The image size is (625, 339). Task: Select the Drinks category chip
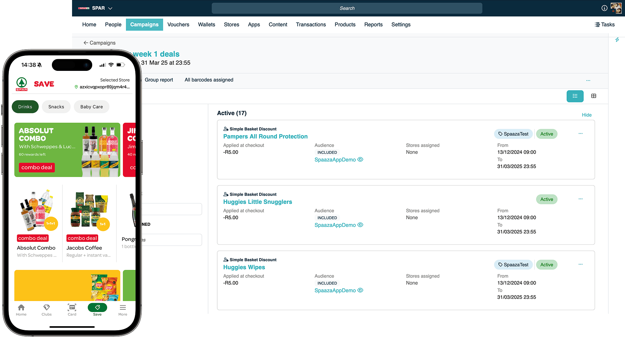pyautogui.click(x=25, y=107)
